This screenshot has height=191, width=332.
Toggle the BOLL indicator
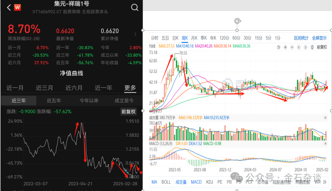[166, 182]
